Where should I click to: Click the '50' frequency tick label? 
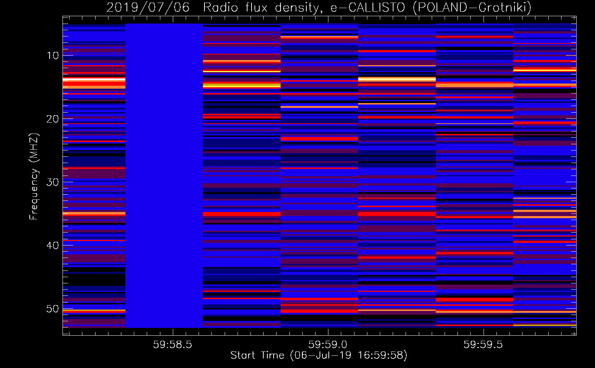pos(53,309)
